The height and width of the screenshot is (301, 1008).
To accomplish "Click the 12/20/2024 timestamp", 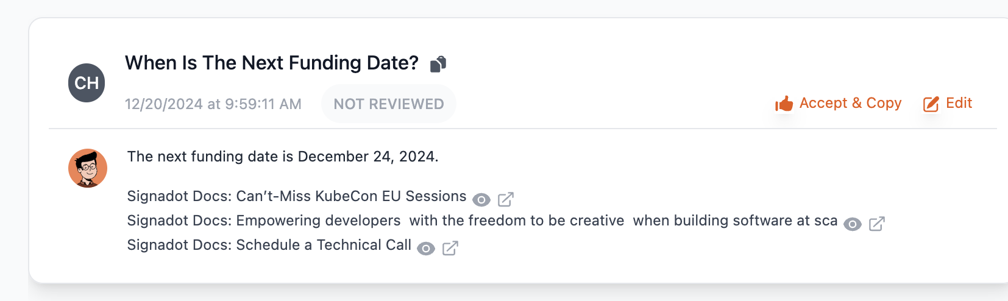I will (x=213, y=104).
